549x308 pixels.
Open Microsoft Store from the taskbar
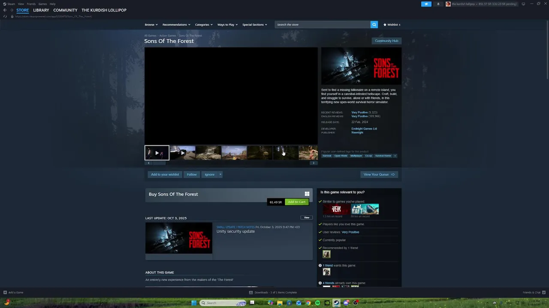point(289,303)
